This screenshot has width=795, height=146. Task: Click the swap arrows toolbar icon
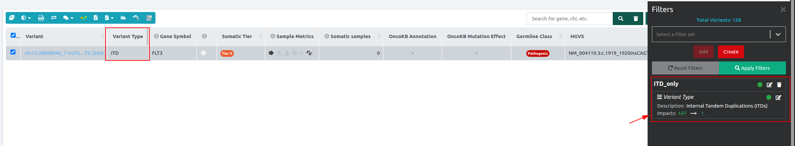click(x=54, y=18)
